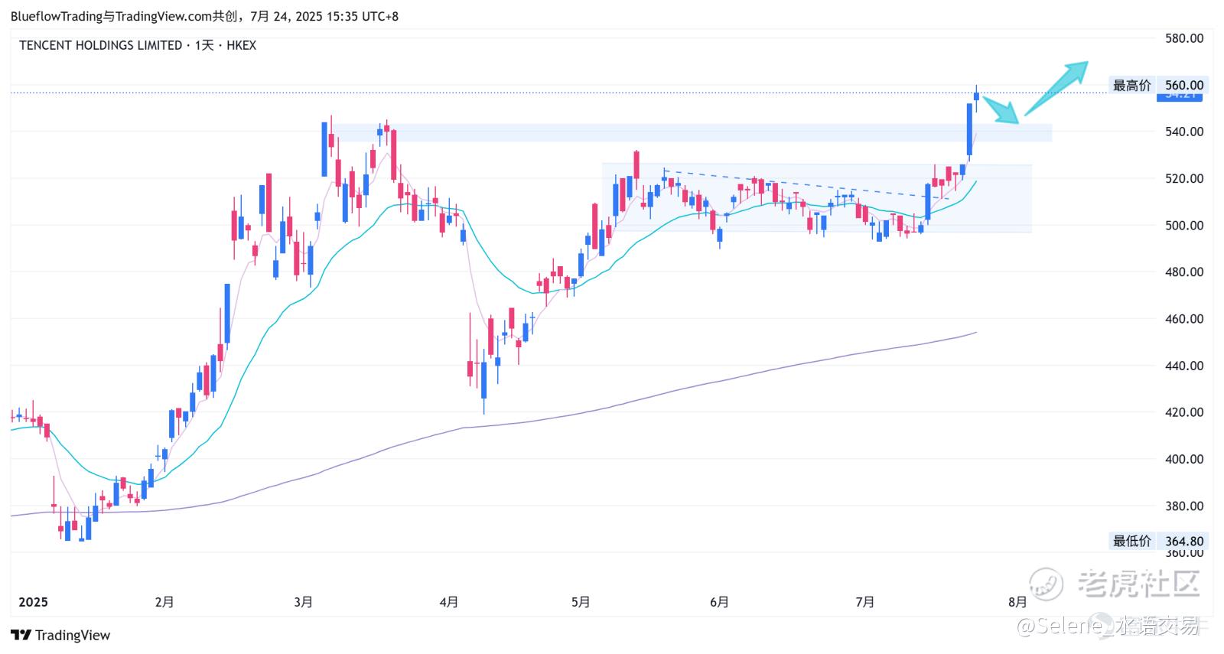Click the 4月 time axis label

[449, 602]
